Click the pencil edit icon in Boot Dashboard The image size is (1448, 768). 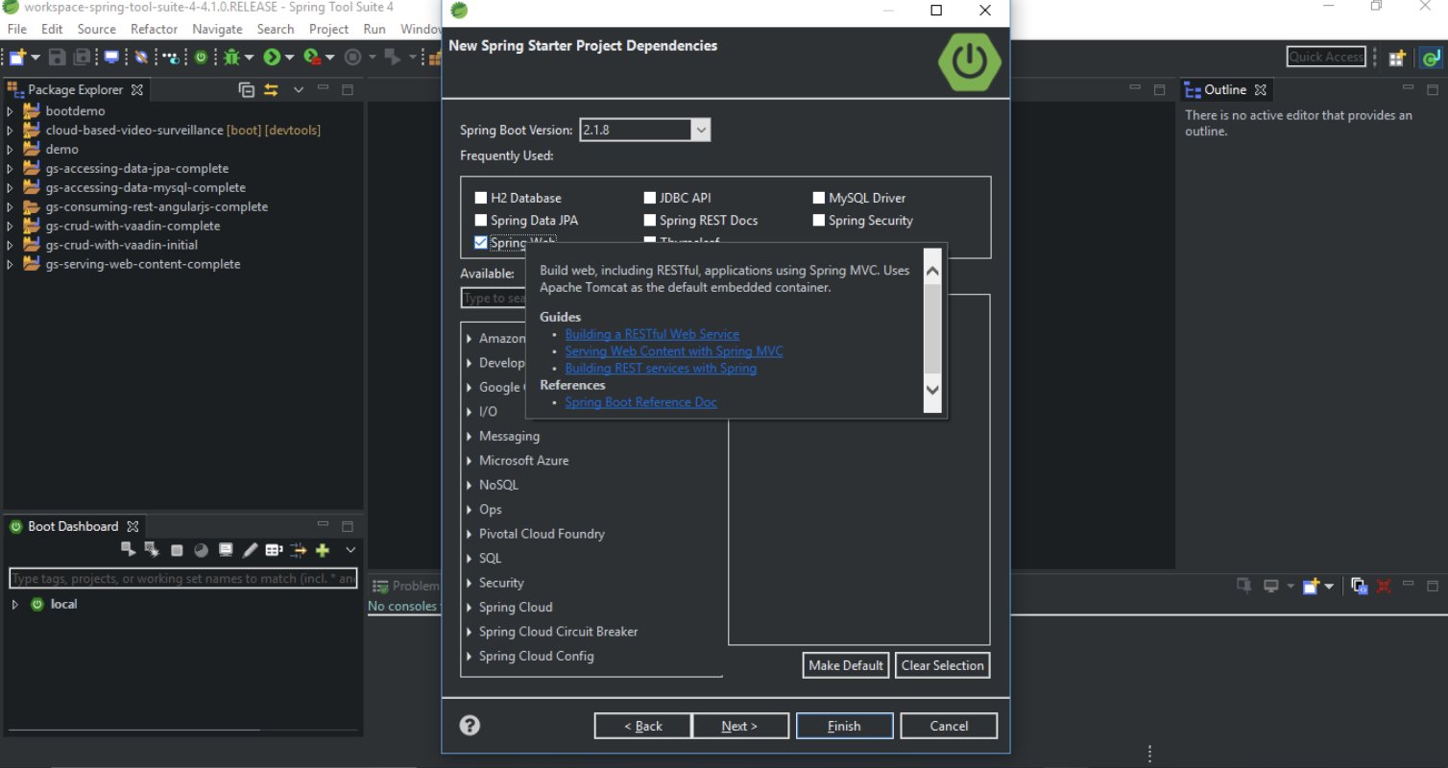point(250,550)
